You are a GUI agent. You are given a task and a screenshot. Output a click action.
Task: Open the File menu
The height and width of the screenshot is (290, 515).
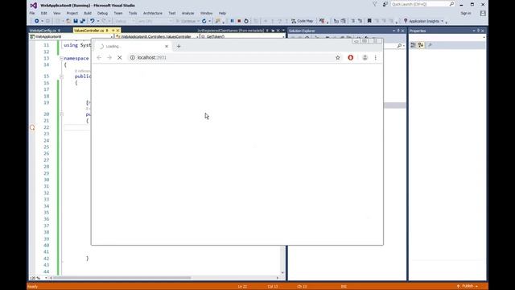[x=32, y=13]
